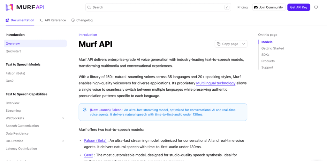Switch to the Documentation tab
This screenshot has width=327, height=161.
point(20,20)
